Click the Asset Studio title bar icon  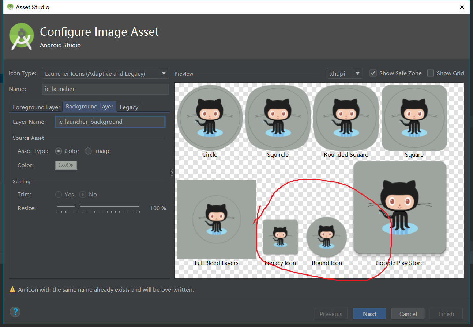pos(10,7)
